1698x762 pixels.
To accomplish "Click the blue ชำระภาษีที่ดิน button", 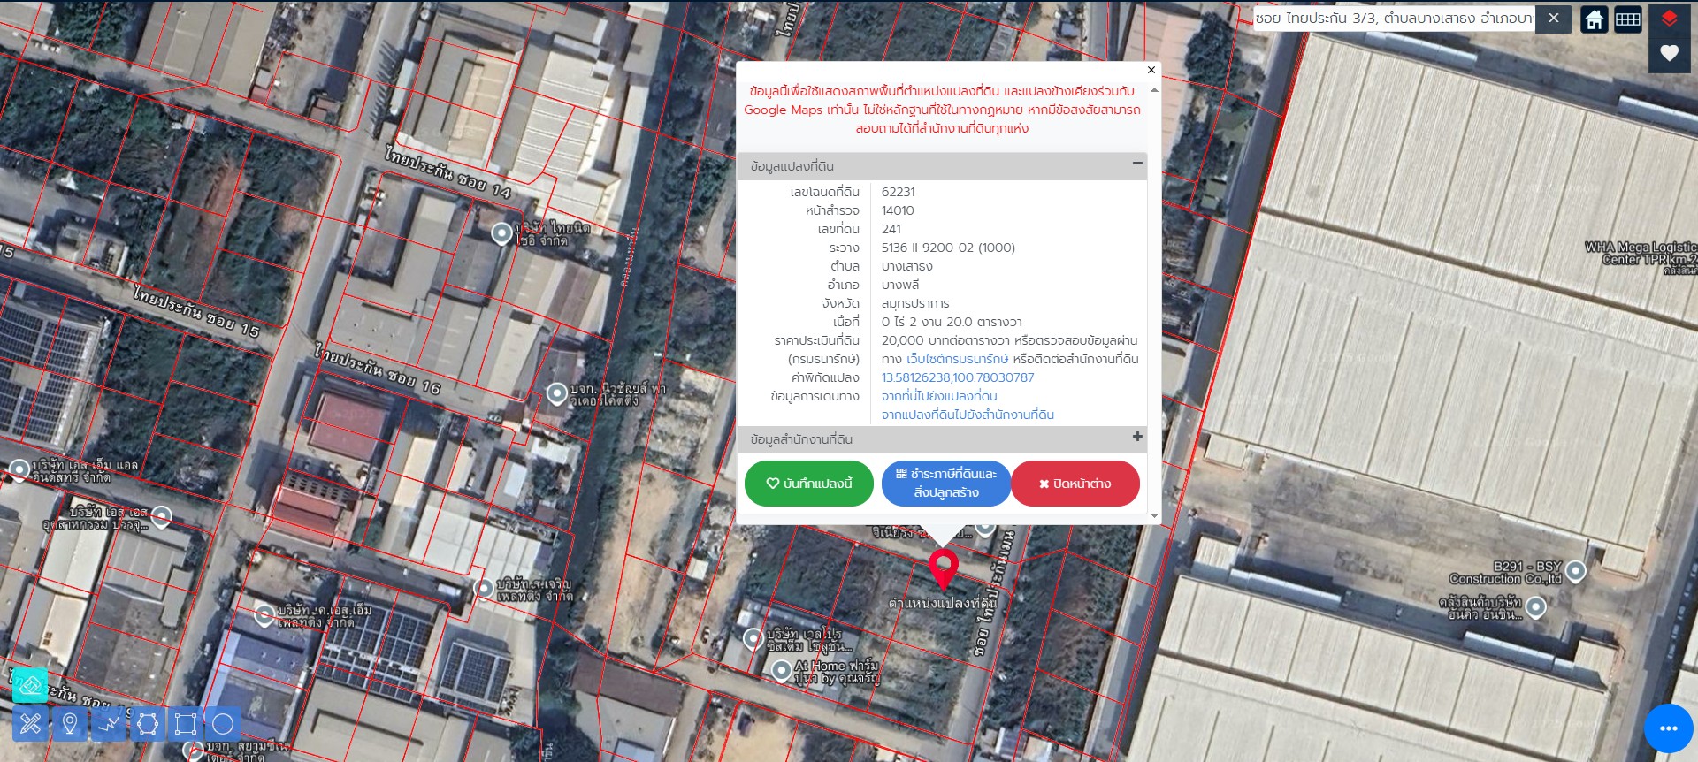I will click(945, 484).
